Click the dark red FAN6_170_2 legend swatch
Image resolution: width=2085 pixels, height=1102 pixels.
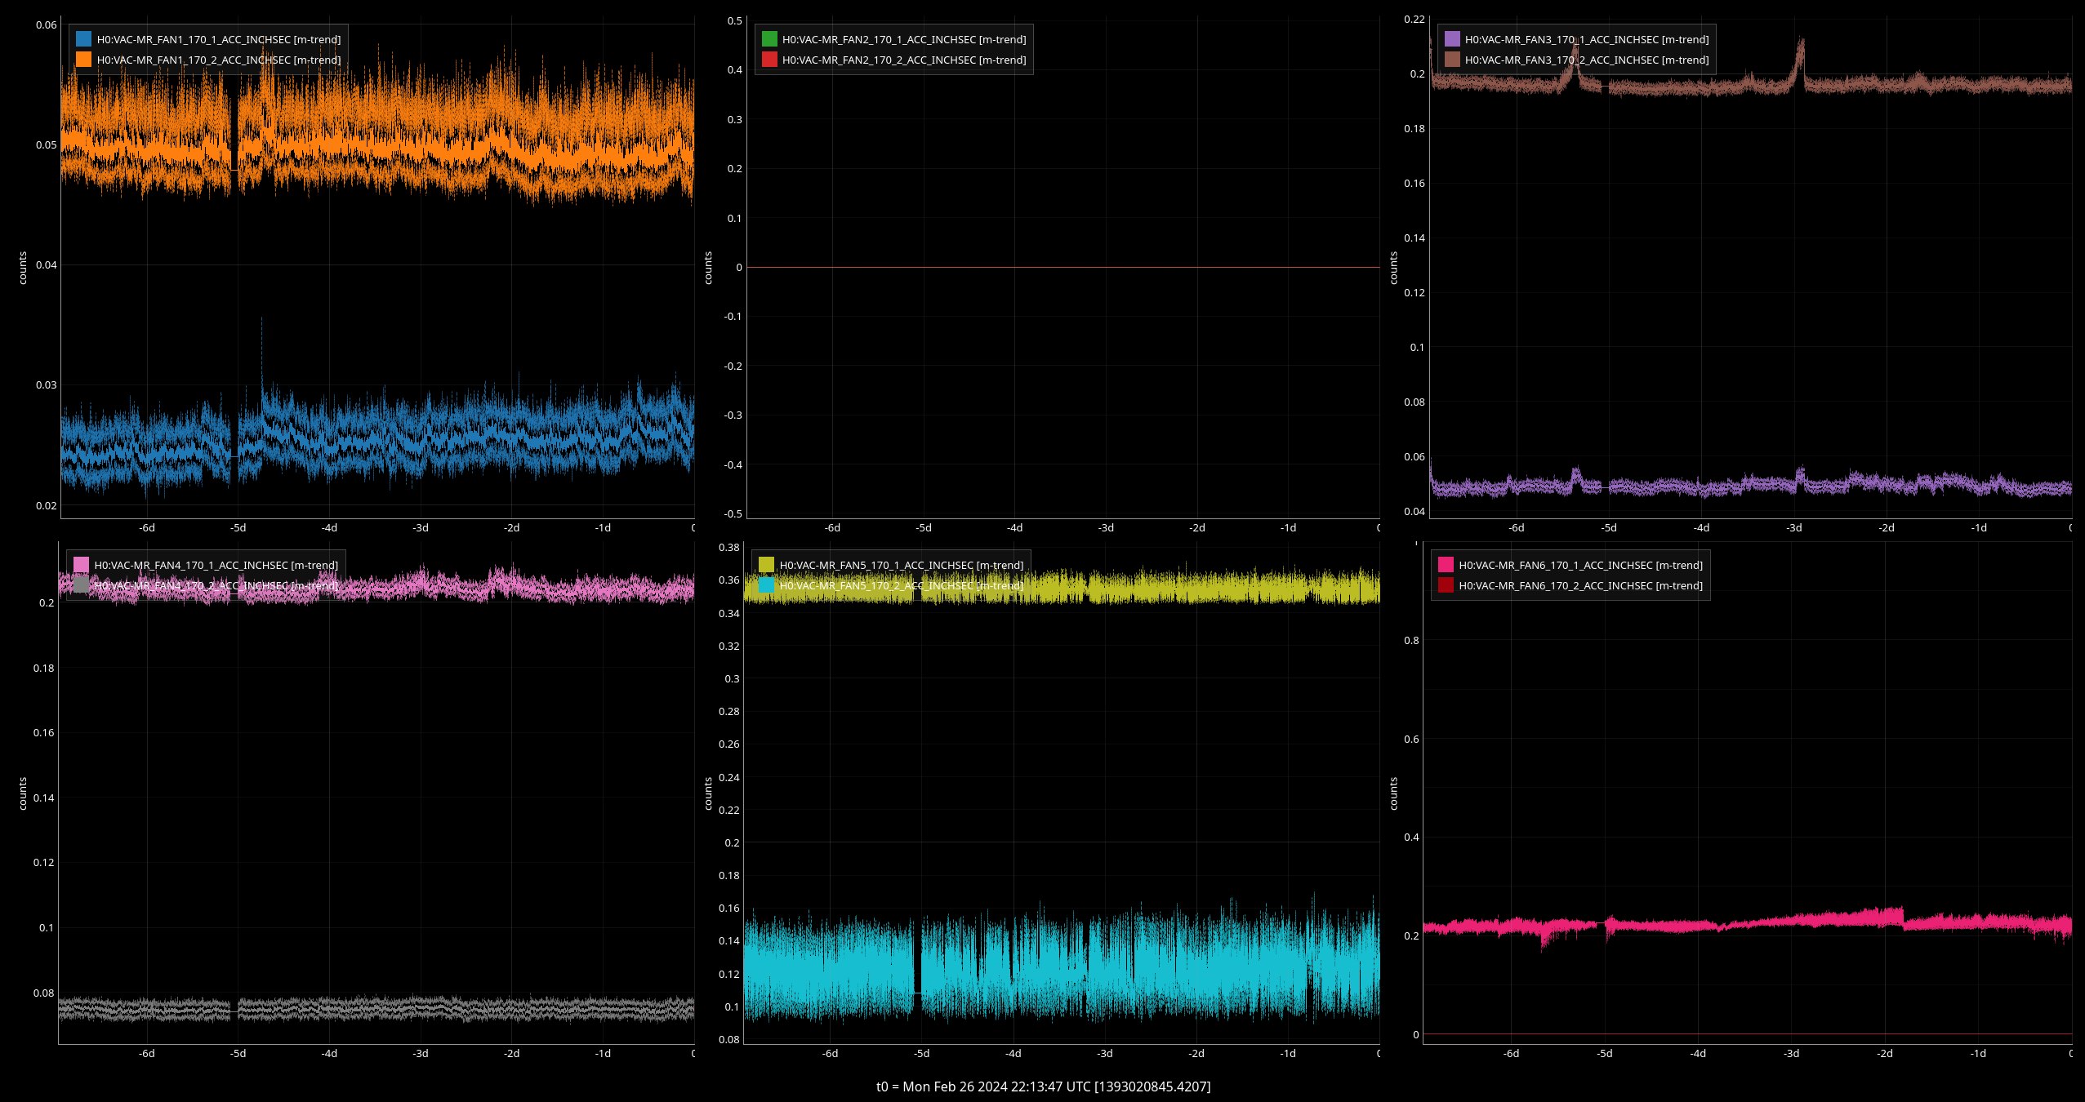click(1446, 585)
